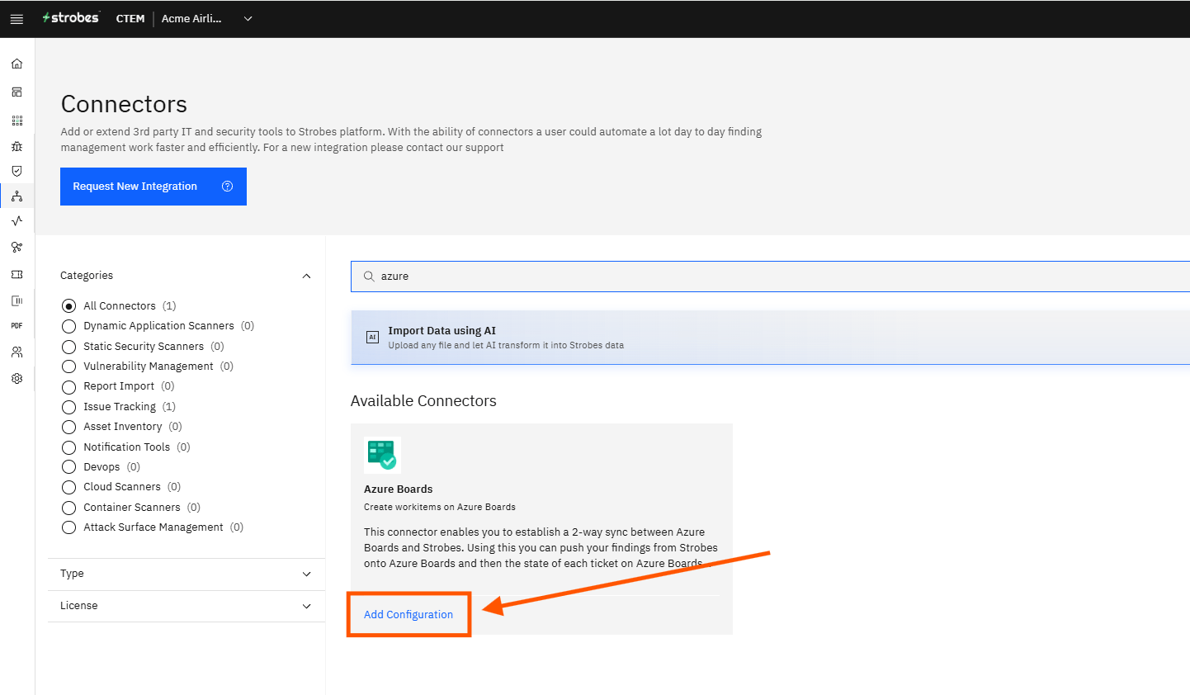Open the connectors network sidebar icon
Image resolution: width=1190 pixels, height=695 pixels.
[17, 196]
